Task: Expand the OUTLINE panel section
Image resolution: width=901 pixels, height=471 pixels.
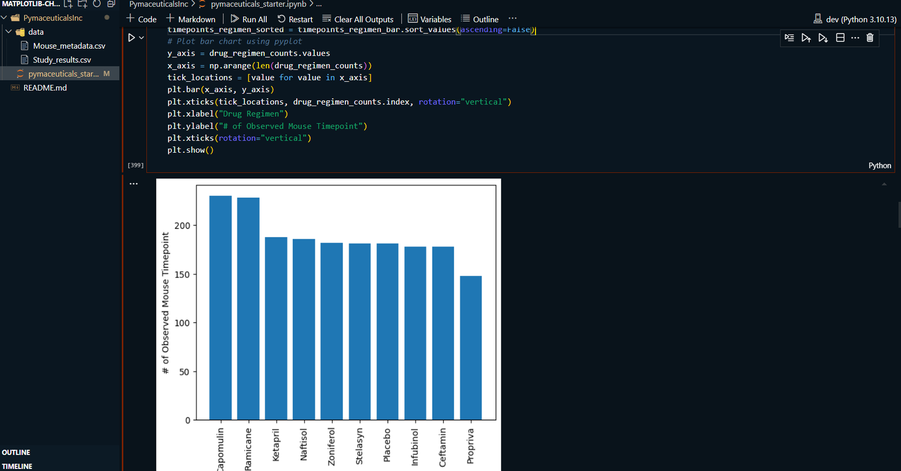Action: tap(16, 452)
